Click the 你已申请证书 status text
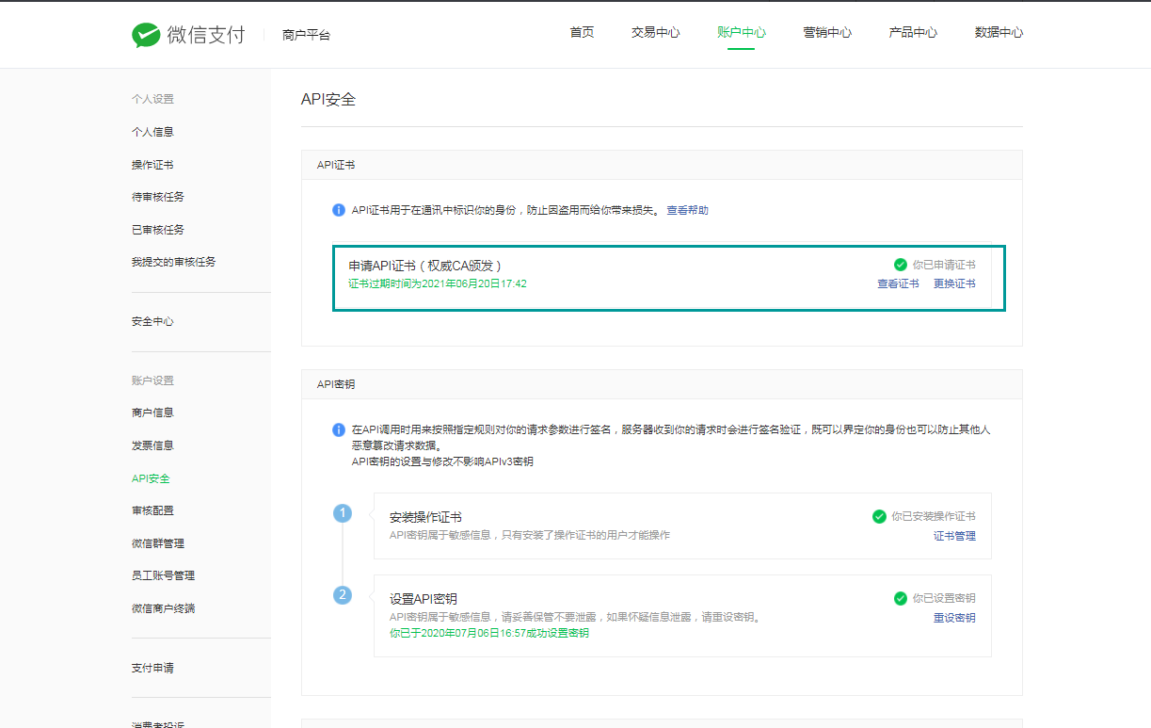Viewport: 1151px width, 728px height. click(944, 265)
